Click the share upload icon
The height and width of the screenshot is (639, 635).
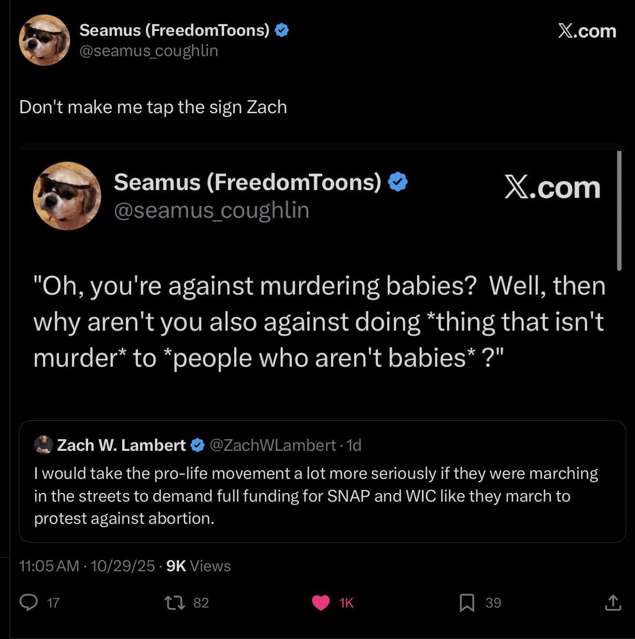[x=613, y=603]
